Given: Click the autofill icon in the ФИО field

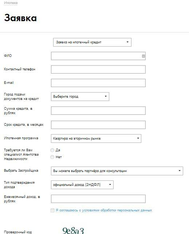Looking at the screenshot, I should (x=143, y=56).
